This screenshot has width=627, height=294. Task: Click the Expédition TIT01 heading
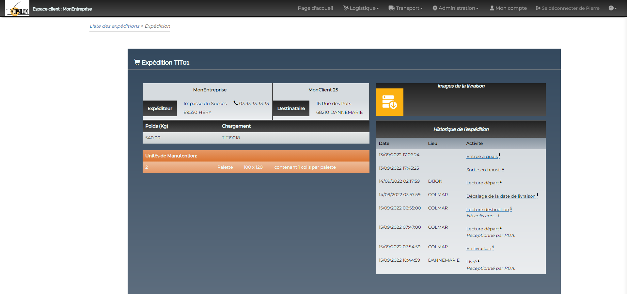165,62
